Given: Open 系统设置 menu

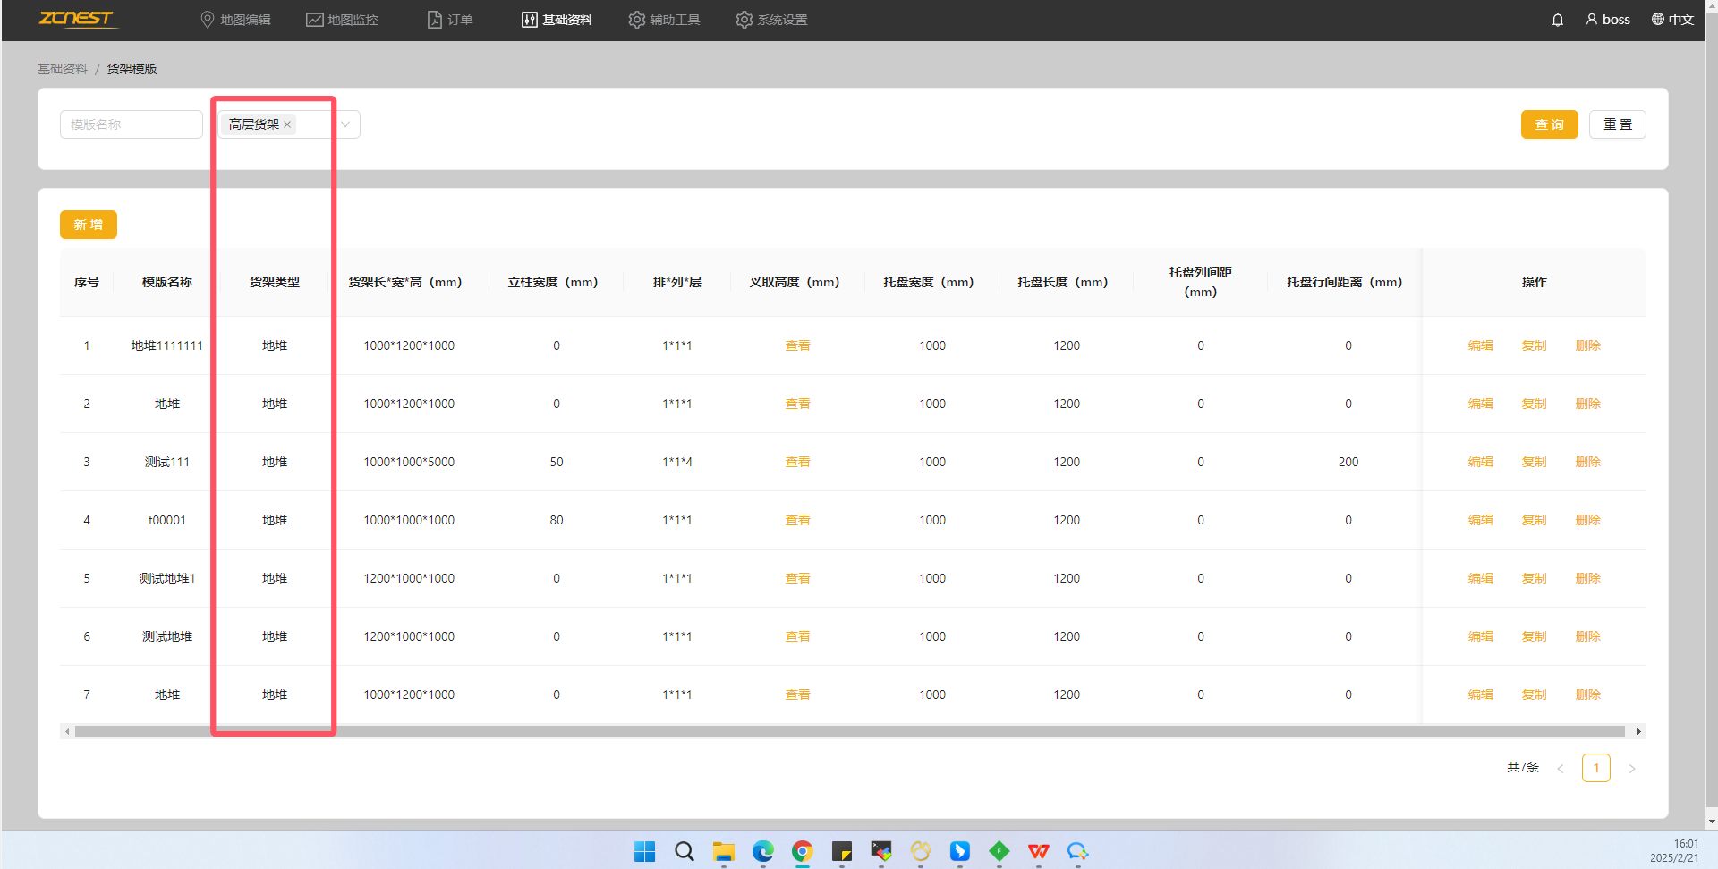Looking at the screenshot, I should pyautogui.click(x=772, y=20).
